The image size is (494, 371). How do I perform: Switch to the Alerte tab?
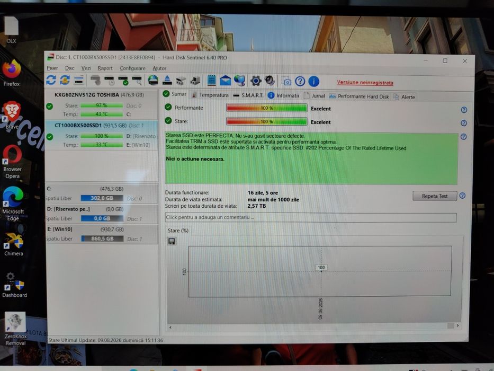coord(404,97)
